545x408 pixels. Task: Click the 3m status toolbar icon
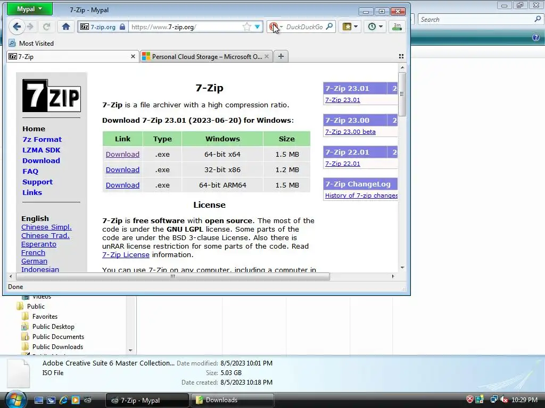[x=397, y=27]
